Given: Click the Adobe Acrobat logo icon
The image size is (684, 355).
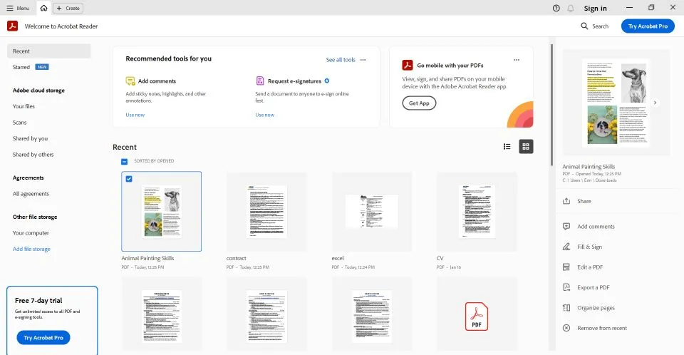Looking at the screenshot, I should [x=12, y=26].
